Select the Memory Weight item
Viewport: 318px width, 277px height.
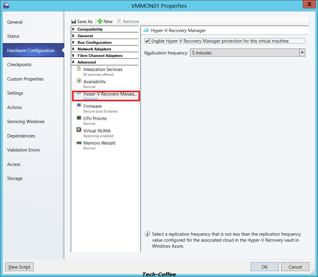[105, 145]
